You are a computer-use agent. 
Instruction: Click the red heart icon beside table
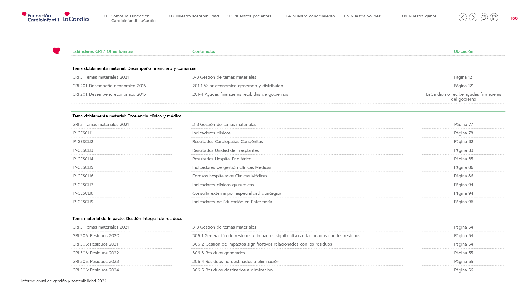click(x=56, y=51)
